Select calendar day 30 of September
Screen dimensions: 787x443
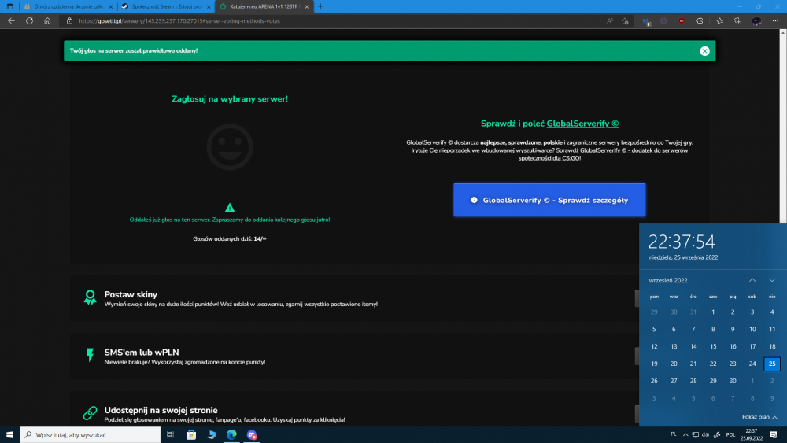[733, 381]
